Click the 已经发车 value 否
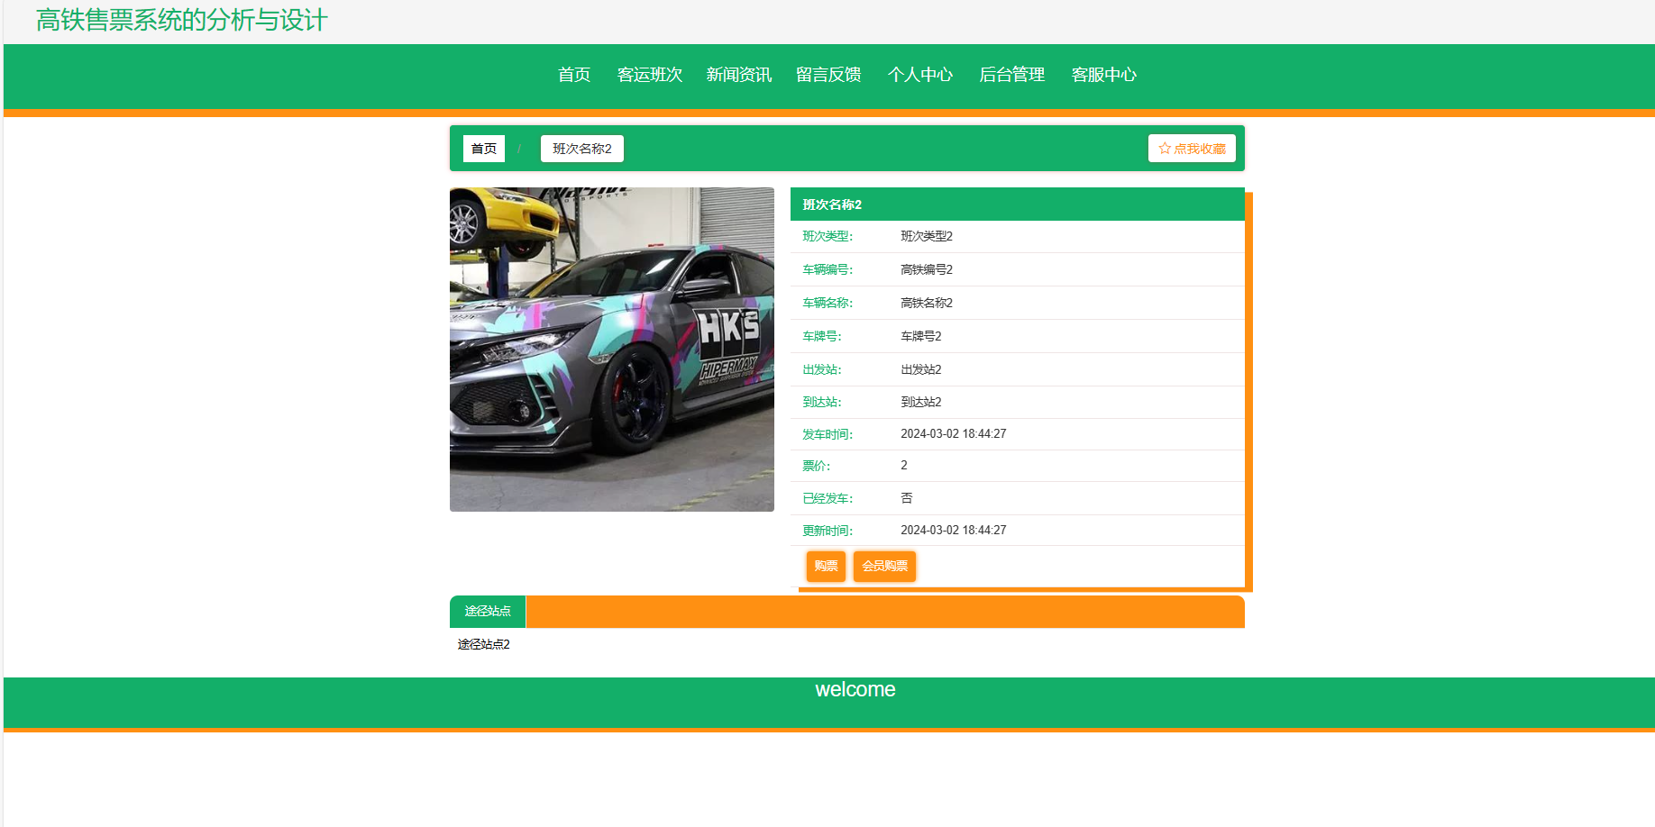 point(907,498)
